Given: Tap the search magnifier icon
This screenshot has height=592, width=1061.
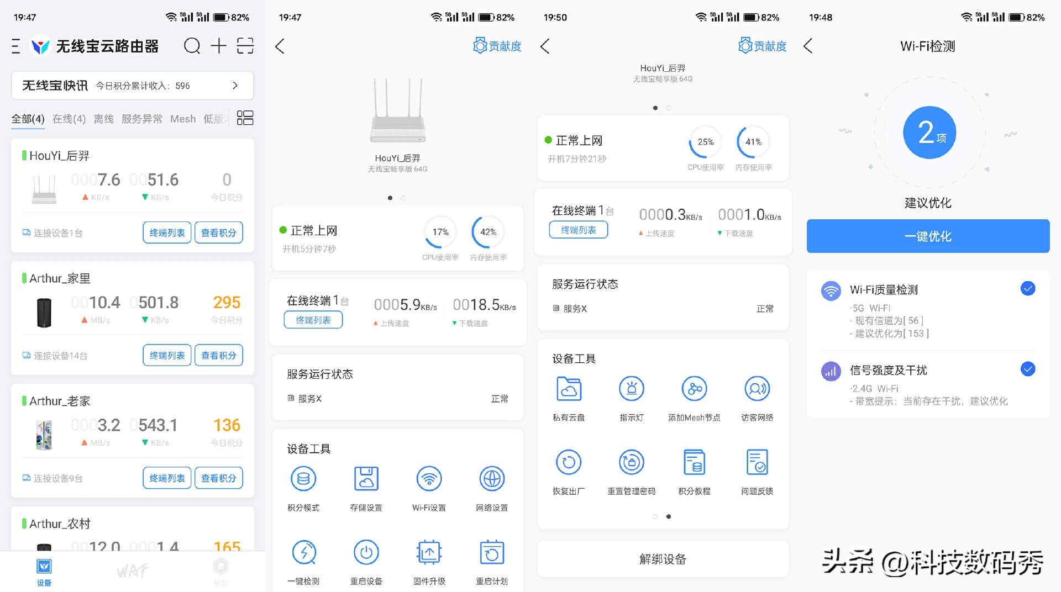Looking at the screenshot, I should coord(192,46).
